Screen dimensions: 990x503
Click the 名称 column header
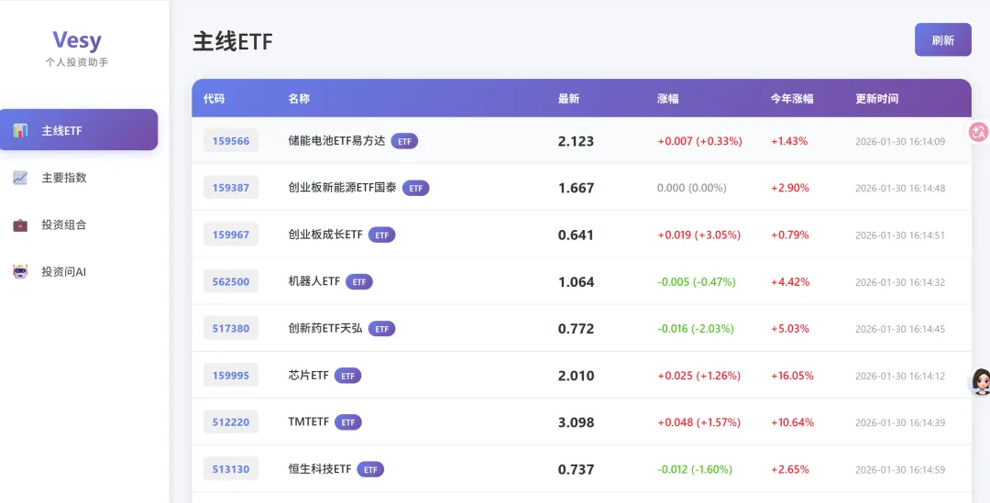click(299, 98)
